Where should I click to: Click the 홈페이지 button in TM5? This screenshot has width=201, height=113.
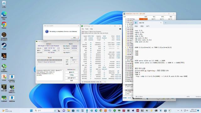pos(72,73)
